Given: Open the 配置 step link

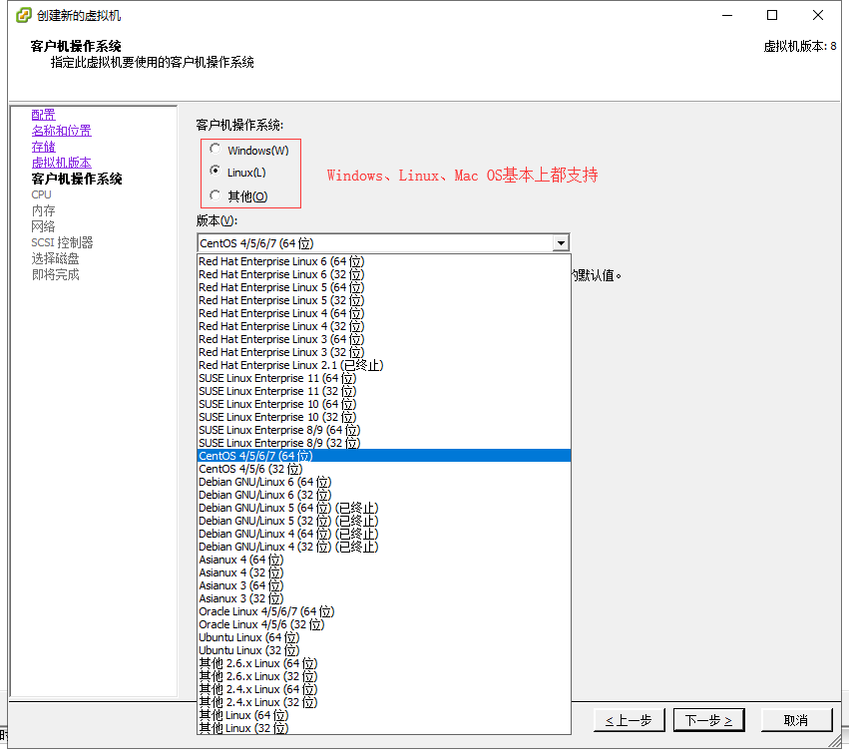Looking at the screenshot, I should [43, 115].
